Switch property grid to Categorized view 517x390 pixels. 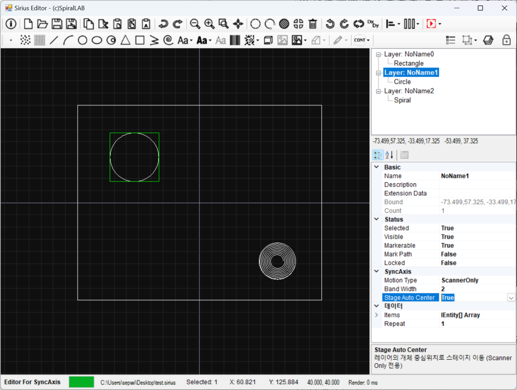[378, 155]
